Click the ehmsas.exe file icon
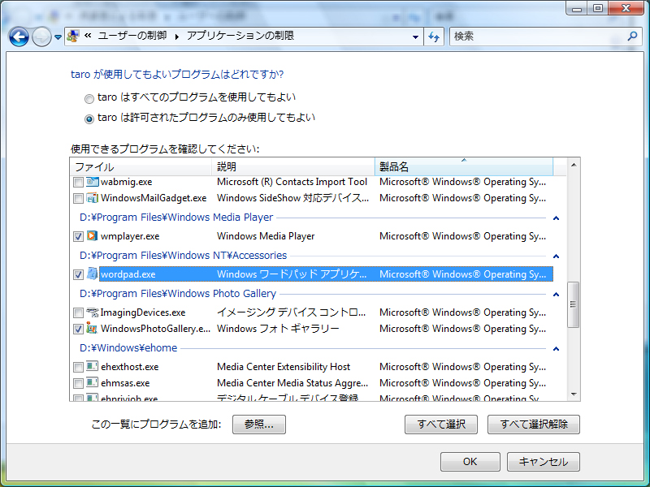Image resolution: width=650 pixels, height=487 pixels. point(92,382)
